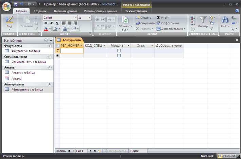Open the fill color bucket swatch
The width and height of the screenshot is (241, 159).
(x=55, y=29)
